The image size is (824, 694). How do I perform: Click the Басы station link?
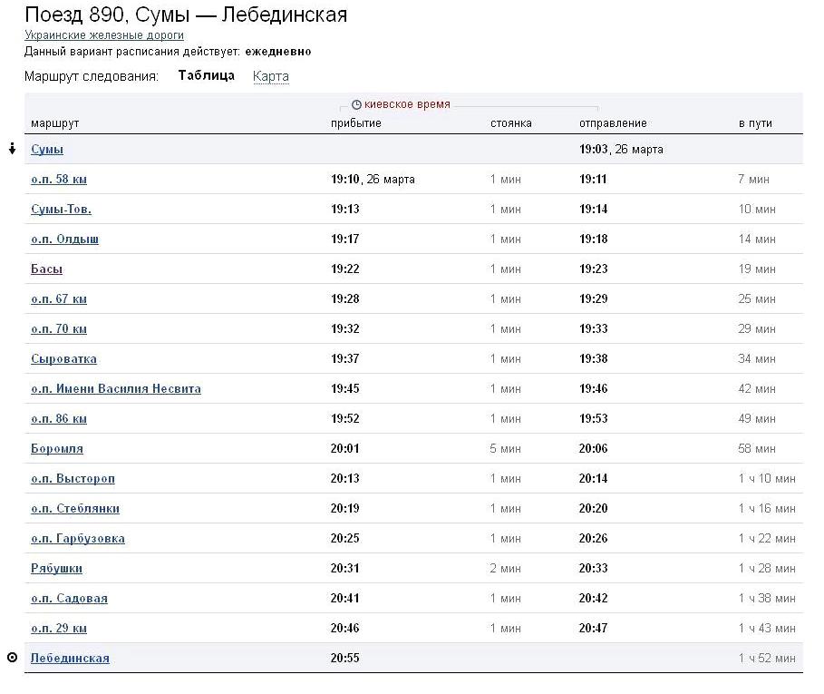(x=46, y=269)
